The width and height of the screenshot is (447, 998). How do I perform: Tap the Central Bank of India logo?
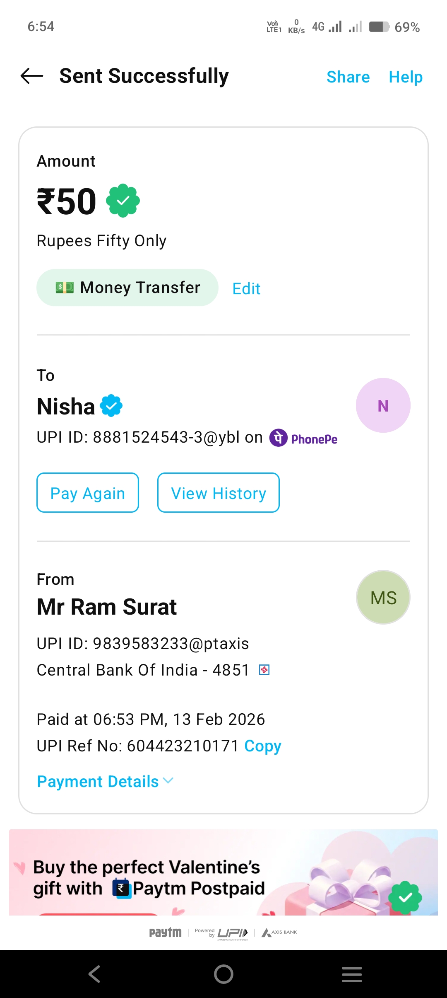(x=264, y=670)
